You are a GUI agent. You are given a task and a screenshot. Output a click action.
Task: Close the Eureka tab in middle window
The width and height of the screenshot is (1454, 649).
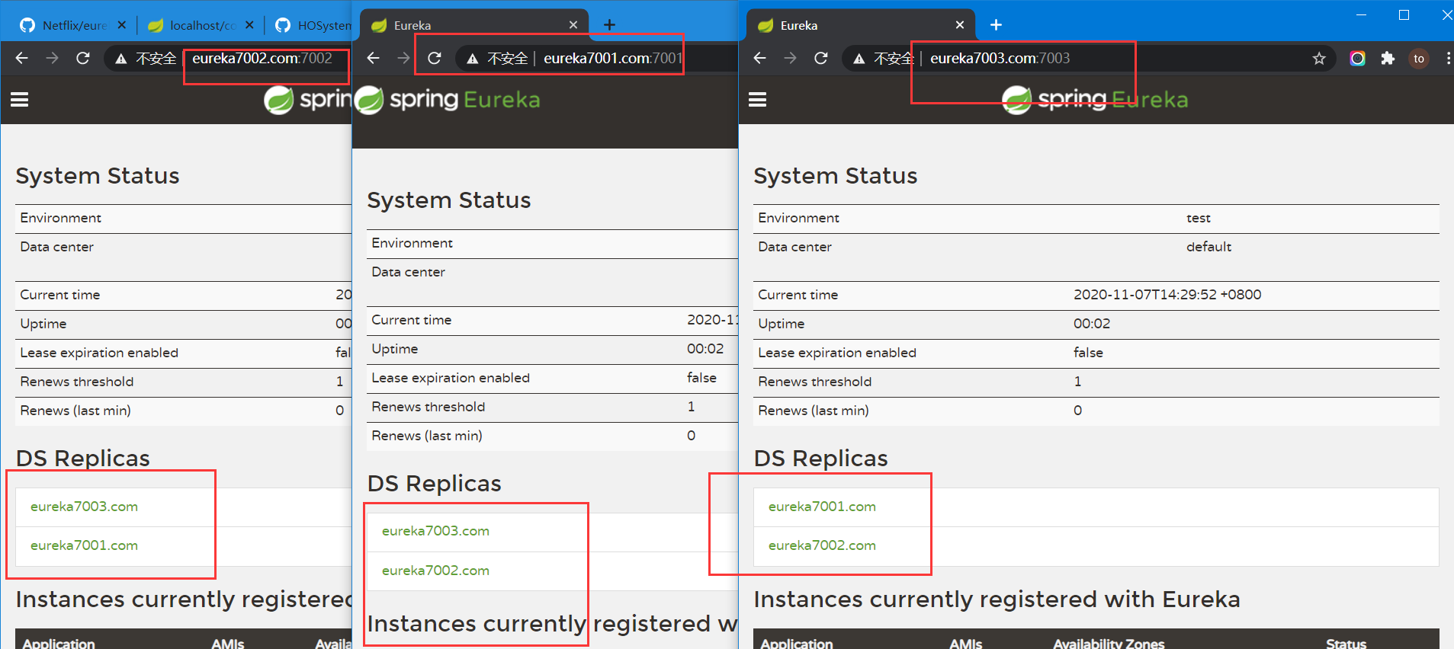coord(573,25)
